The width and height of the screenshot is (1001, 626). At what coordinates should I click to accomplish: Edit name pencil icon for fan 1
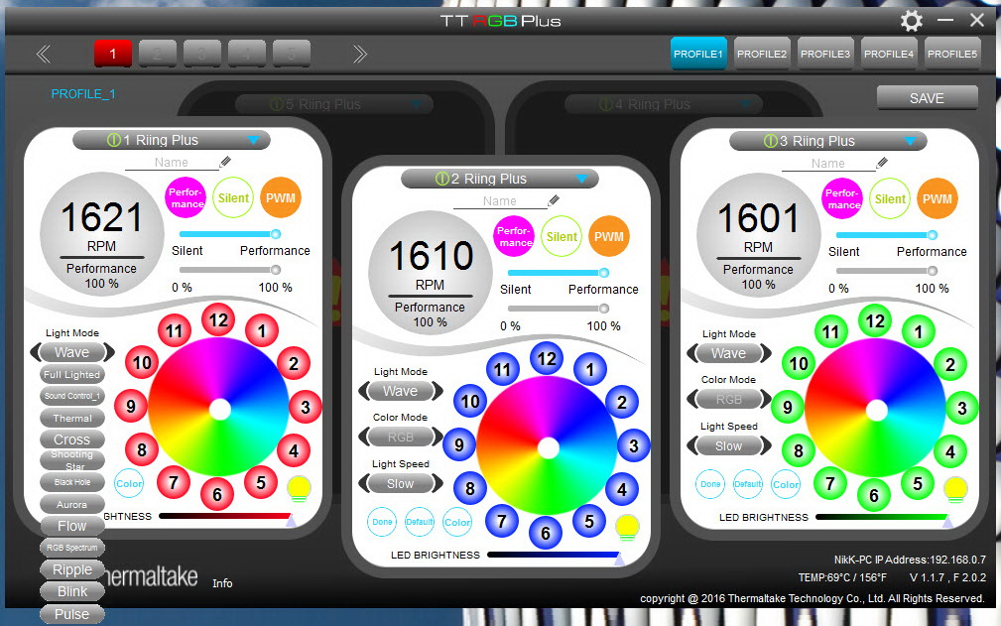click(x=225, y=162)
